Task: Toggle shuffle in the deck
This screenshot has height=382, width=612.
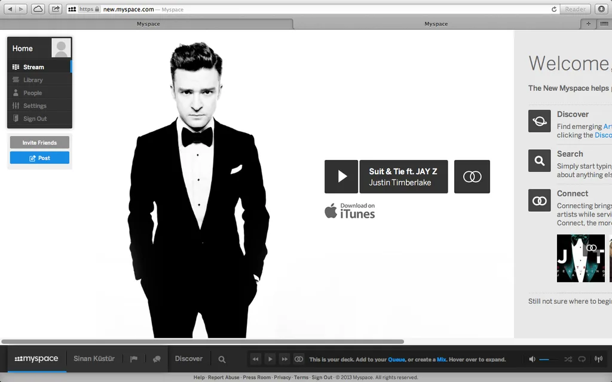Action: coord(568,359)
